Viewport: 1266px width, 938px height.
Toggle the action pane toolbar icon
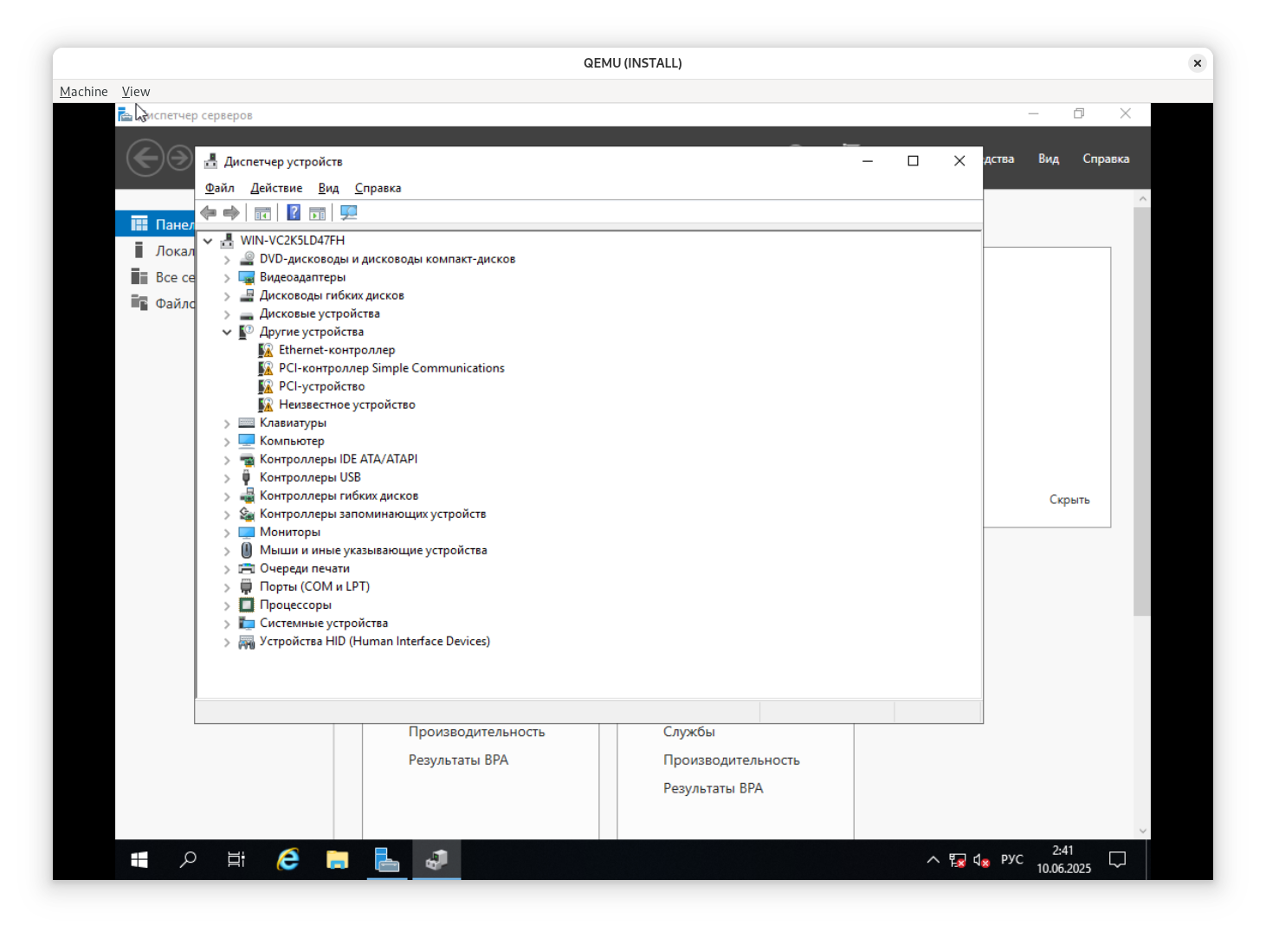(318, 213)
